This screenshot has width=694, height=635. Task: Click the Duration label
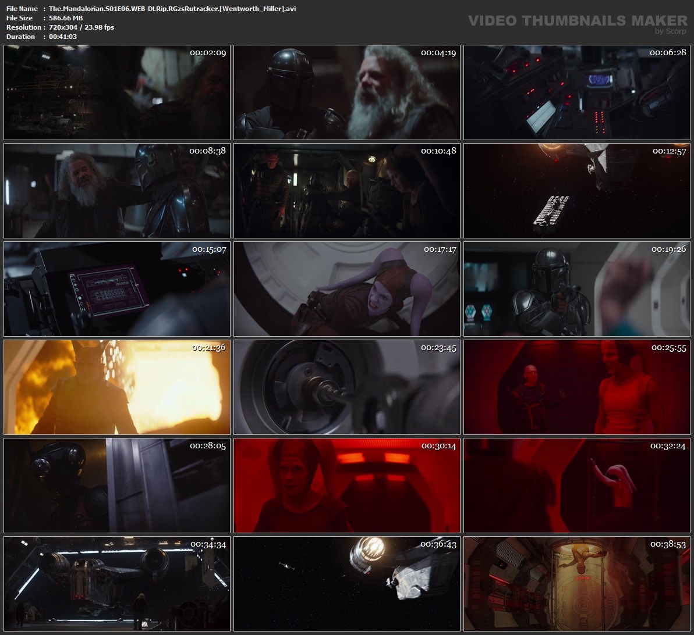(x=21, y=37)
